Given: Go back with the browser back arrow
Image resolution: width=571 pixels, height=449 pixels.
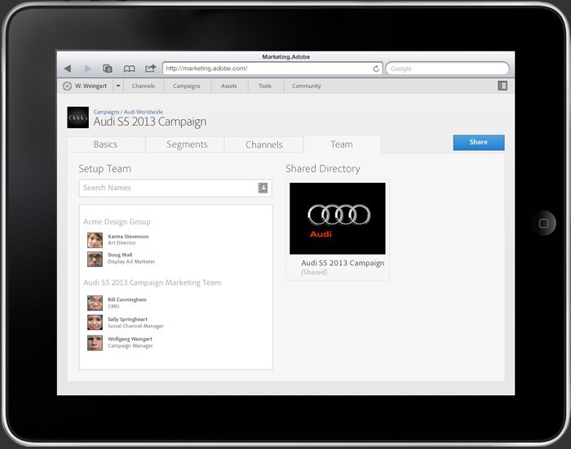Looking at the screenshot, I should coord(68,69).
